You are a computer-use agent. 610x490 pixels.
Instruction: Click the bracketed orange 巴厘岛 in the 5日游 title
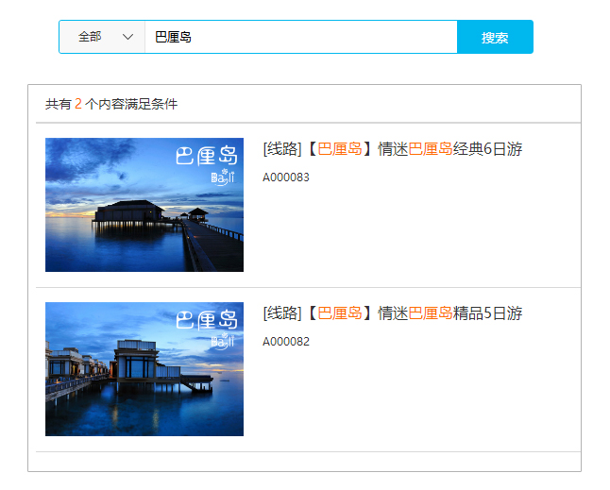[340, 313]
